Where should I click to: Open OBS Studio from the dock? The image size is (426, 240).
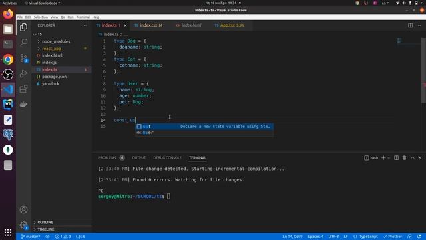coord(8,74)
